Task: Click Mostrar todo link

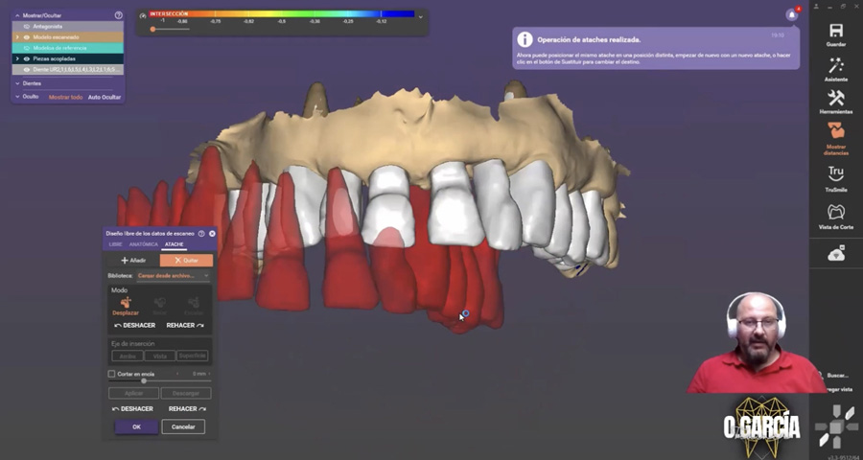Action: coord(65,97)
